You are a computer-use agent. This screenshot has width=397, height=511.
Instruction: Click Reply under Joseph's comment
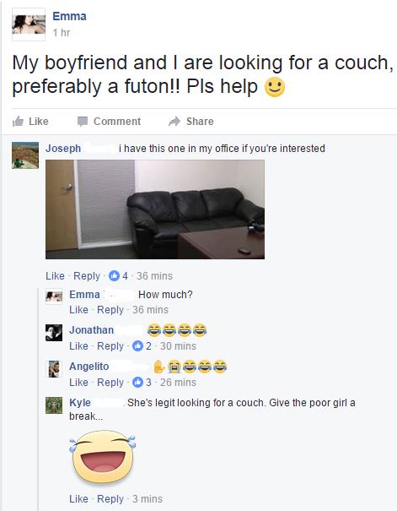tap(87, 276)
